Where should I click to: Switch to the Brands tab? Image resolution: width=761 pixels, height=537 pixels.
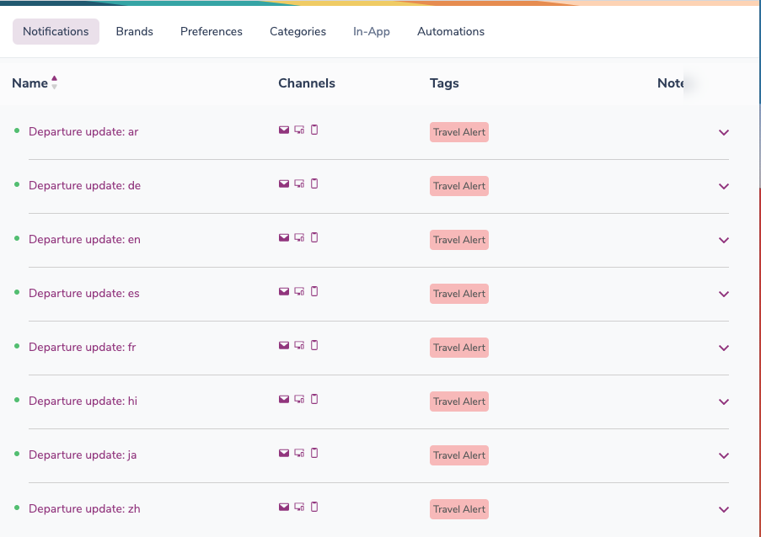pos(134,31)
